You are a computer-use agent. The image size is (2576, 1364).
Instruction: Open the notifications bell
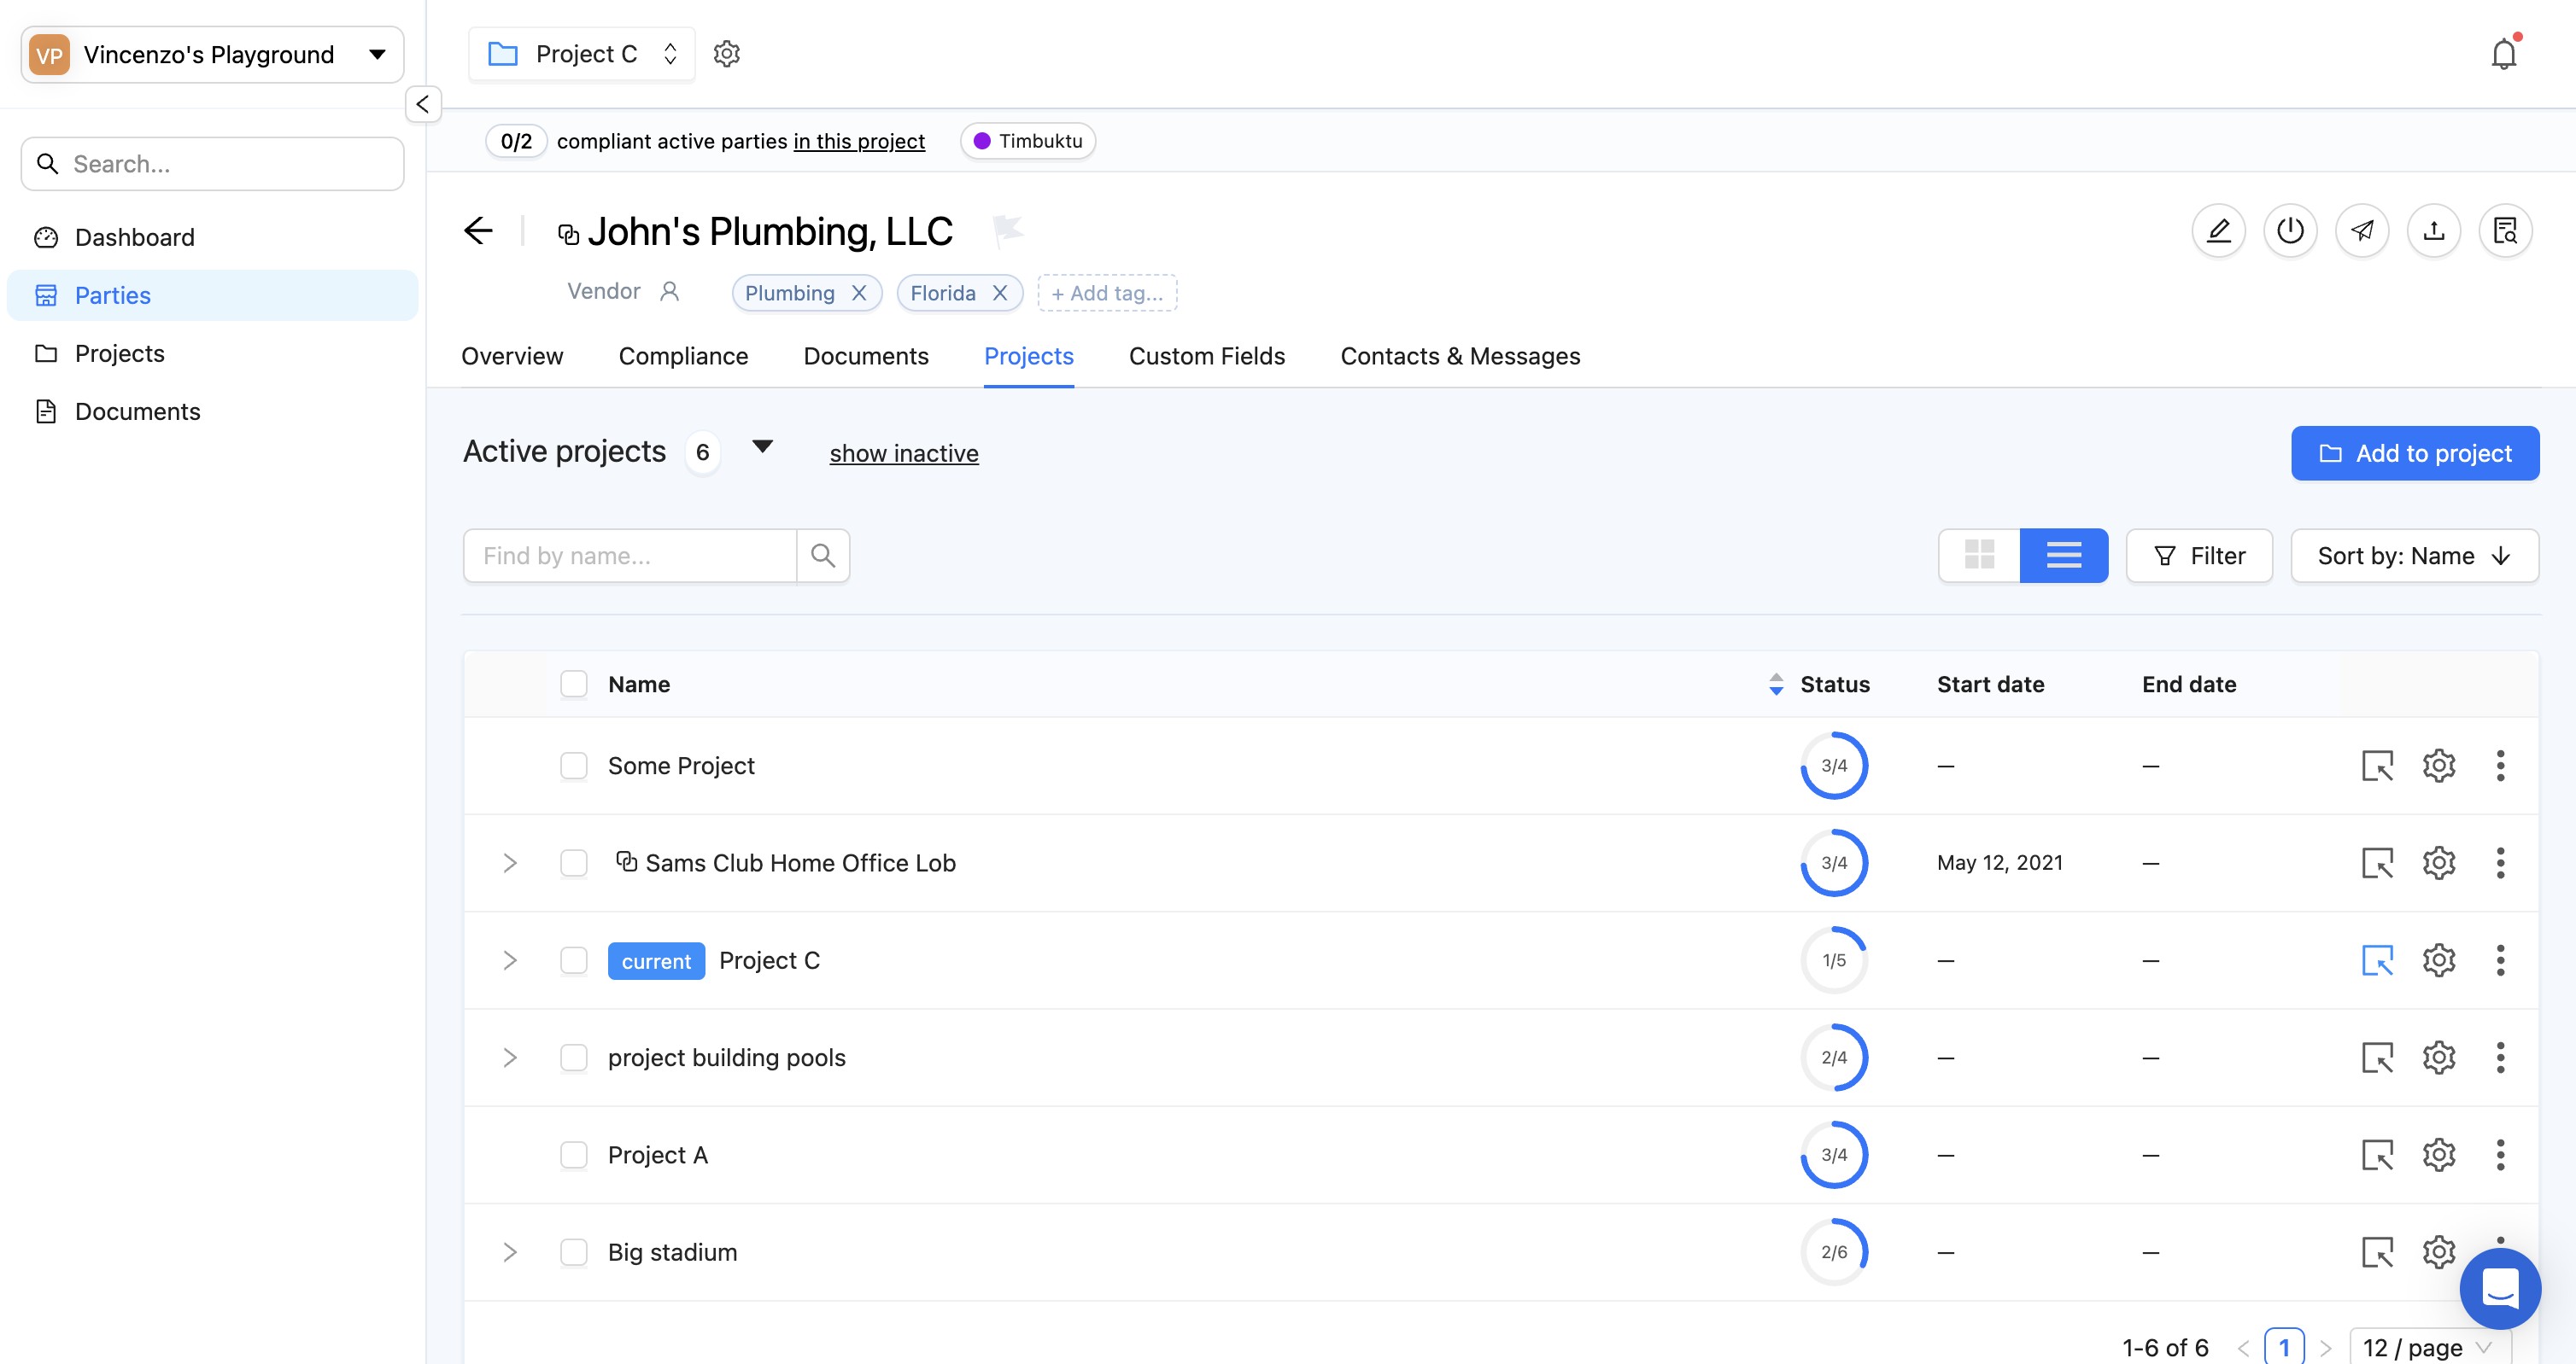2503,54
